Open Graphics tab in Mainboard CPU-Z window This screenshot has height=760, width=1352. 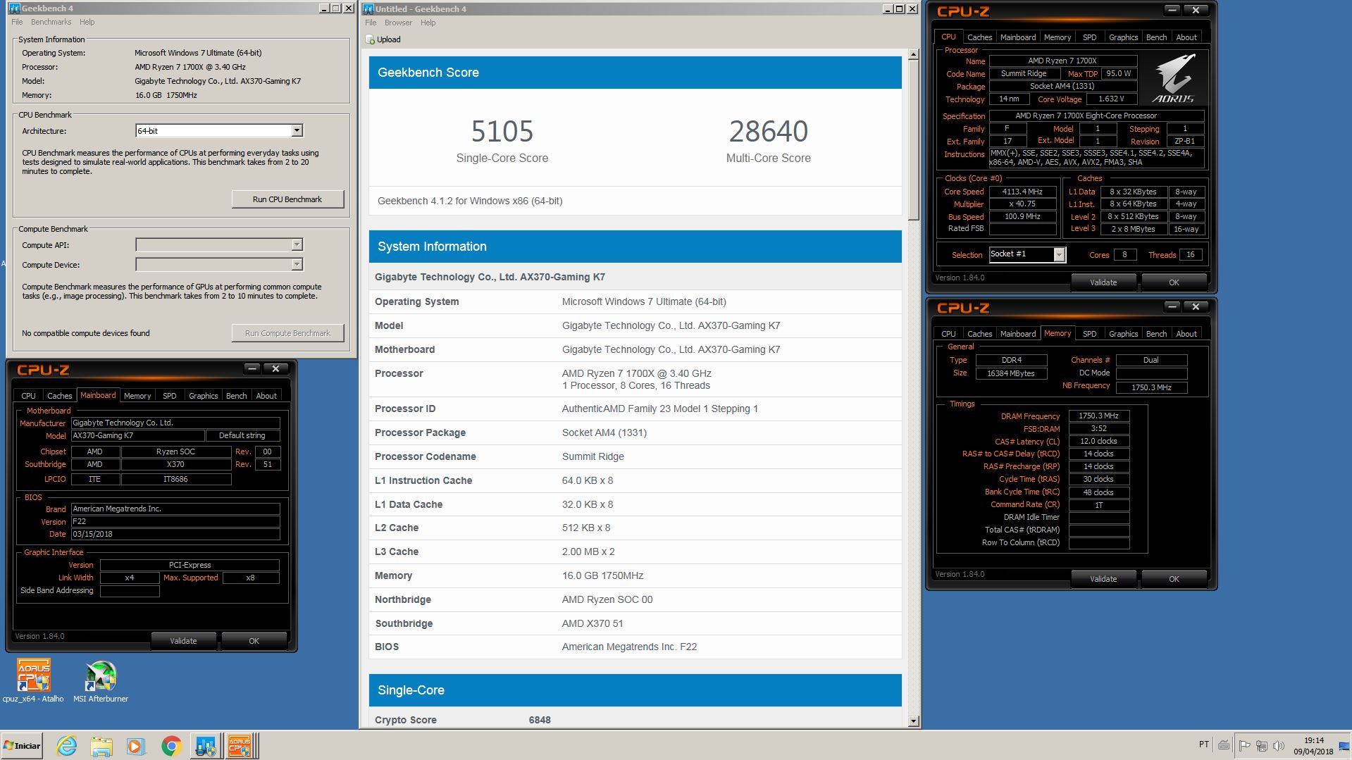(x=203, y=396)
